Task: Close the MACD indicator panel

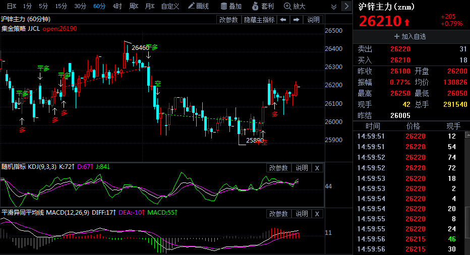Action: [x=317, y=214]
